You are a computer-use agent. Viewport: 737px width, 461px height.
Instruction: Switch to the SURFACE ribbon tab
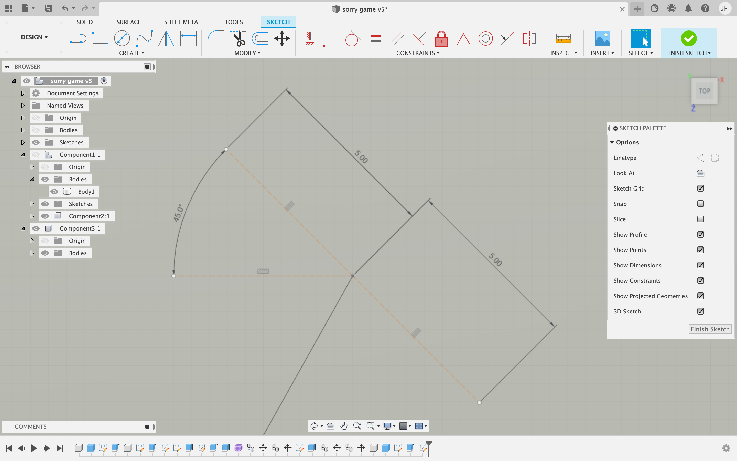point(128,22)
